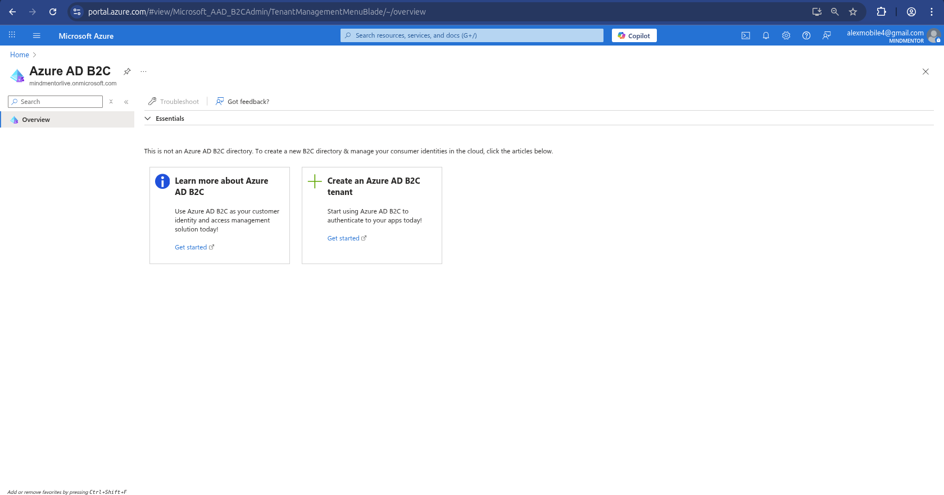Go back in the browser

pyautogui.click(x=12, y=12)
